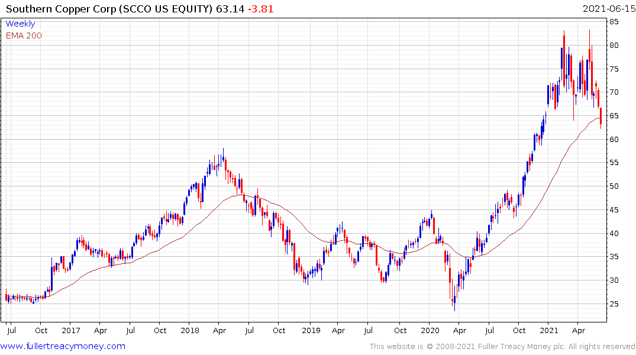Image resolution: width=636 pixels, height=355 pixels.
Task: Click the 85 price axis label
Action: 614,21
